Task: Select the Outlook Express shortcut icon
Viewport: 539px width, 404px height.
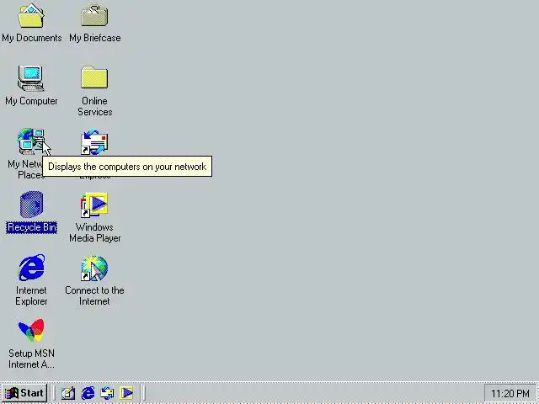Action: pyautogui.click(x=94, y=142)
